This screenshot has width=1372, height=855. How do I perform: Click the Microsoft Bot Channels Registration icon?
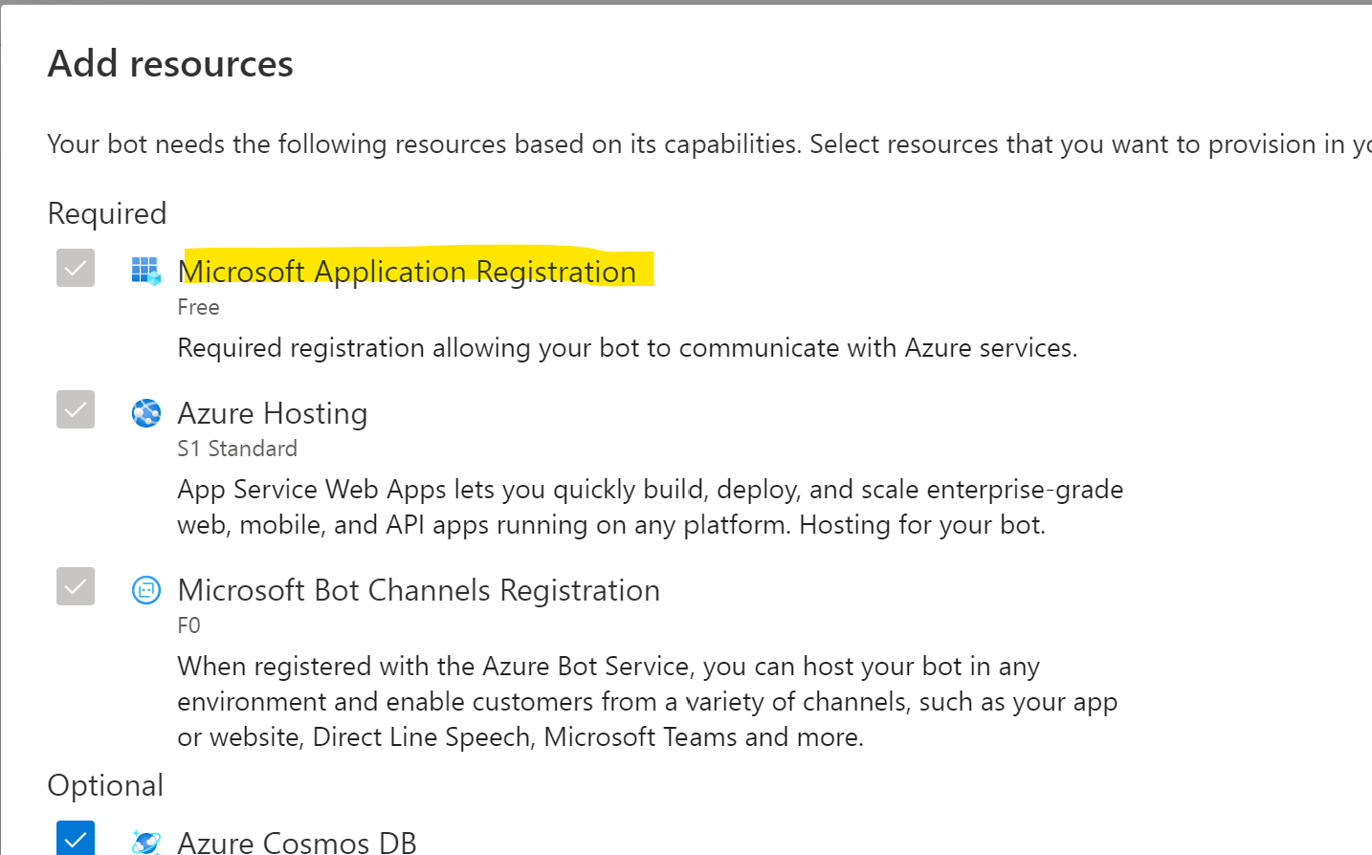click(145, 589)
